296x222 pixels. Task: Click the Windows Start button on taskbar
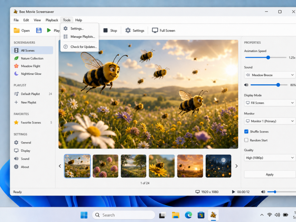[84, 215]
